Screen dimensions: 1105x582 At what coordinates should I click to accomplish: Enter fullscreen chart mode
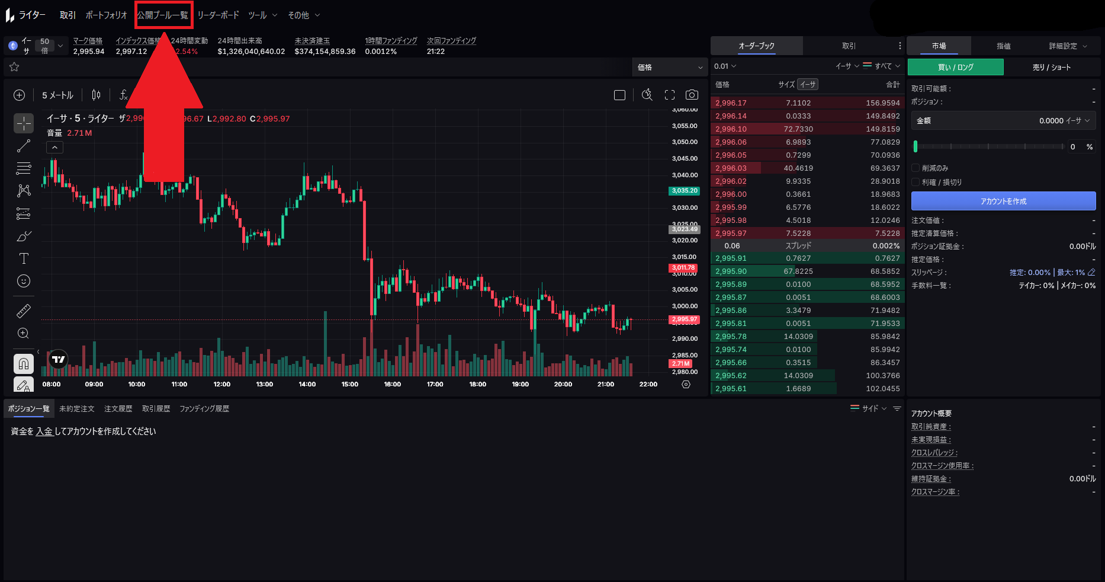pyautogui.click(x=670, y=95)
